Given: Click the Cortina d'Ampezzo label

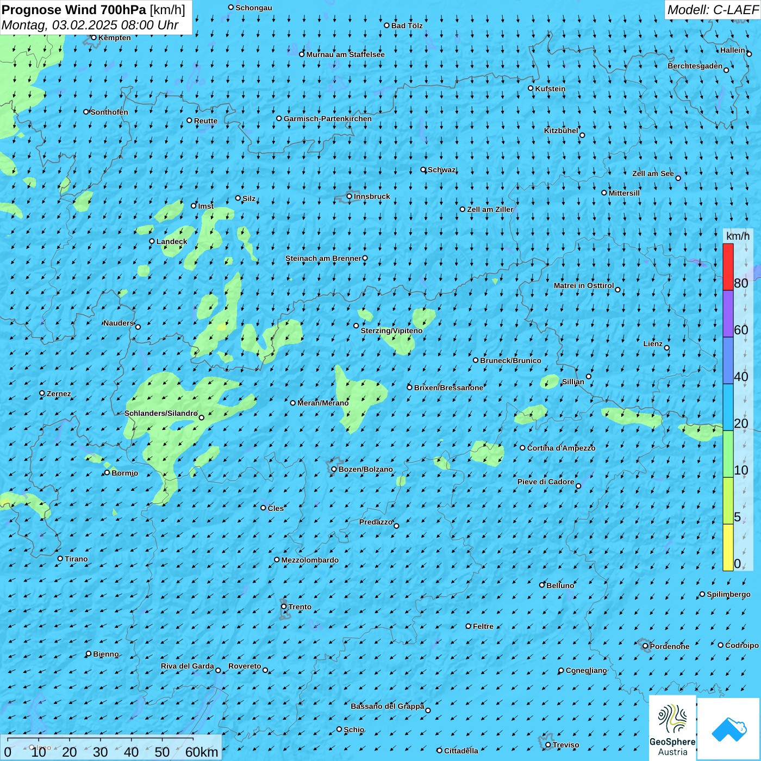Looking at the screenshot, I should pyautogui.click(x=561, y=448).
